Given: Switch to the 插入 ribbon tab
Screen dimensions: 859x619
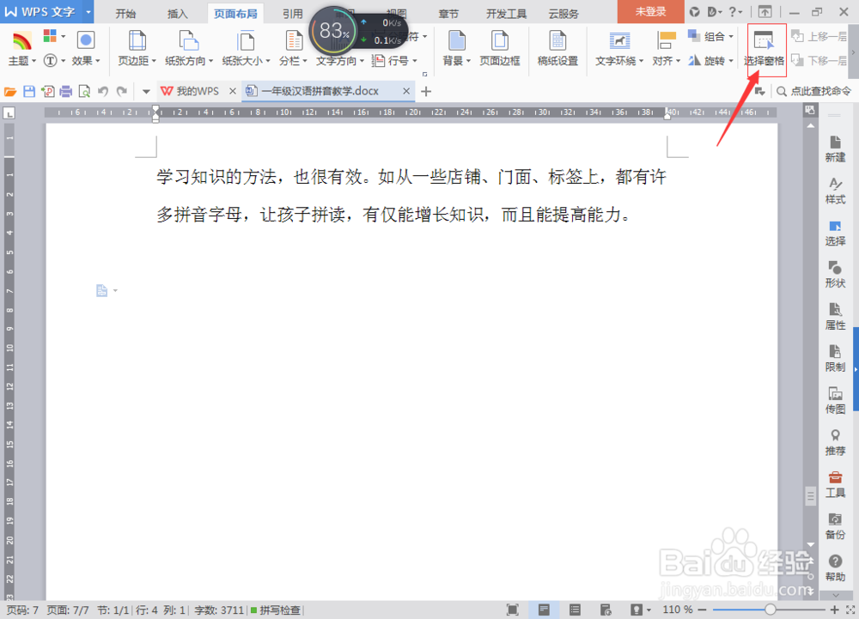Looking at the screenshot, I should pyautogui.click(x=177, y=13).
